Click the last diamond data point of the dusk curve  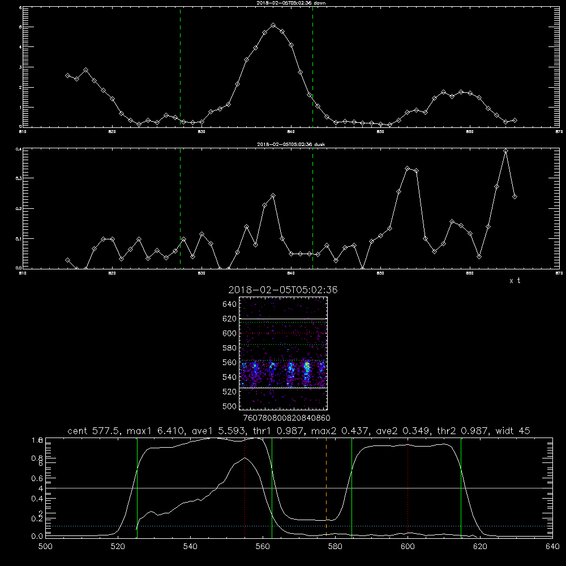(x=514, y=197)
